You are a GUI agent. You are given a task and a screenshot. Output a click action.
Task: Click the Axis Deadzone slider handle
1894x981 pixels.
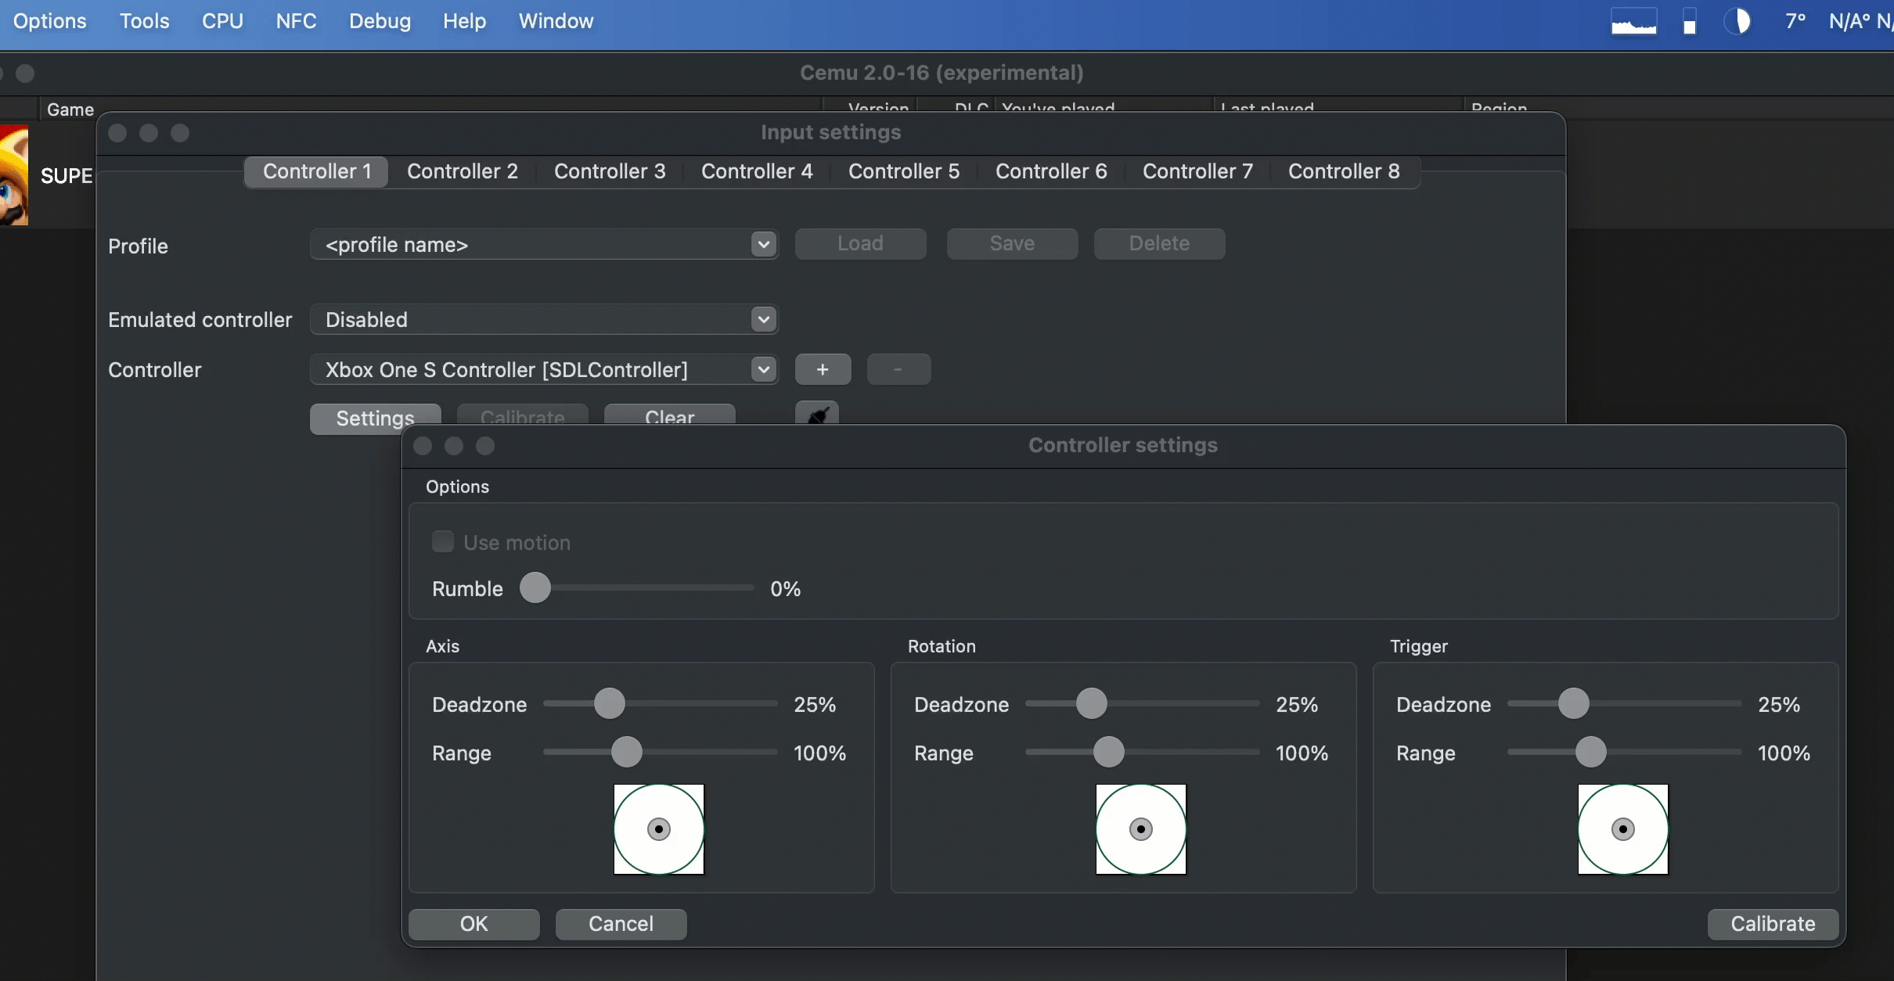pos(610,703)
